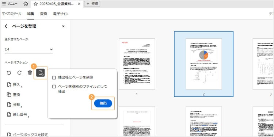Open the hamburger メニュー button
This screenshot has height=137, width=274.
(x=9, y=4)
